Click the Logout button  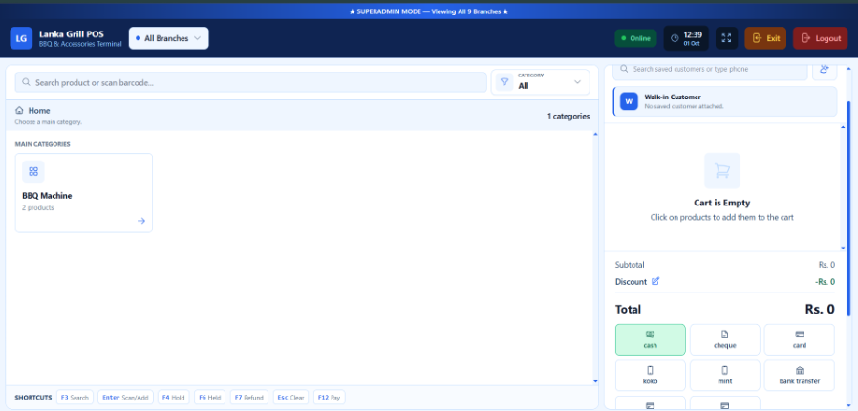[x=820, y=38]
